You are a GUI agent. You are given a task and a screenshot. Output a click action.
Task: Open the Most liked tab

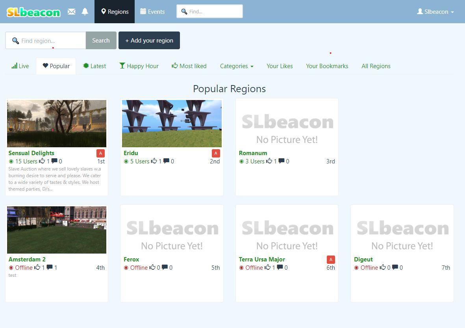click(x=189, y=66)
